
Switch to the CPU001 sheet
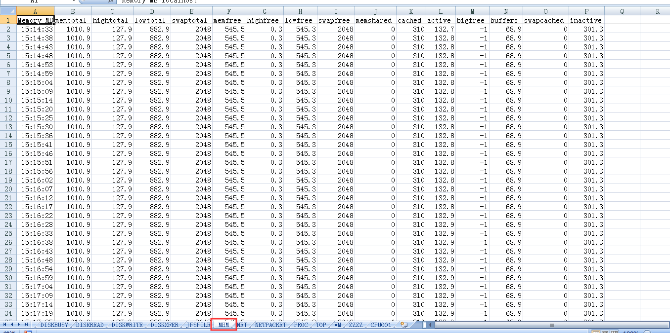tap(381, 325)
